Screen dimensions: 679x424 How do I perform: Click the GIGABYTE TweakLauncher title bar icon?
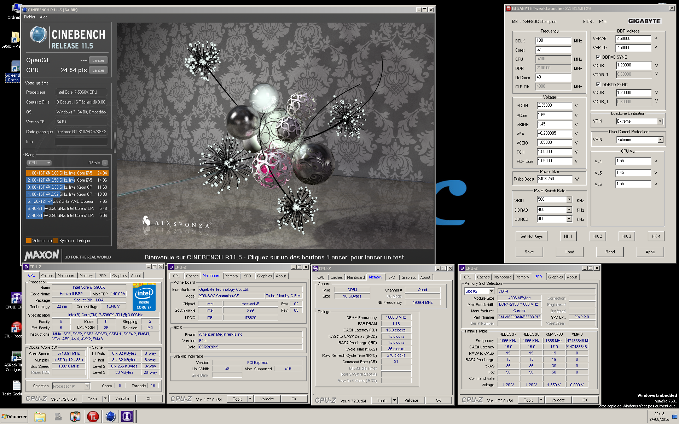[x=509, y=8]
